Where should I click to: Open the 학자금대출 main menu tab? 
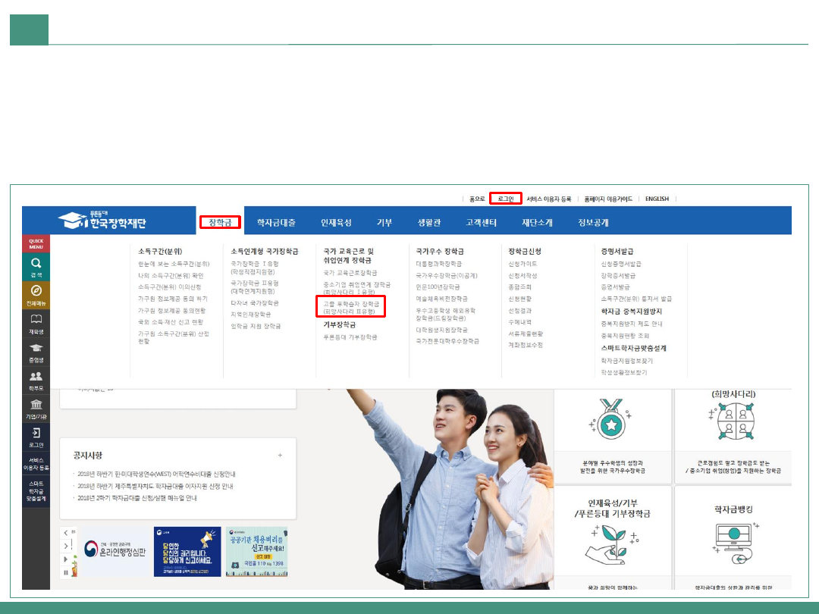(276, 222)
